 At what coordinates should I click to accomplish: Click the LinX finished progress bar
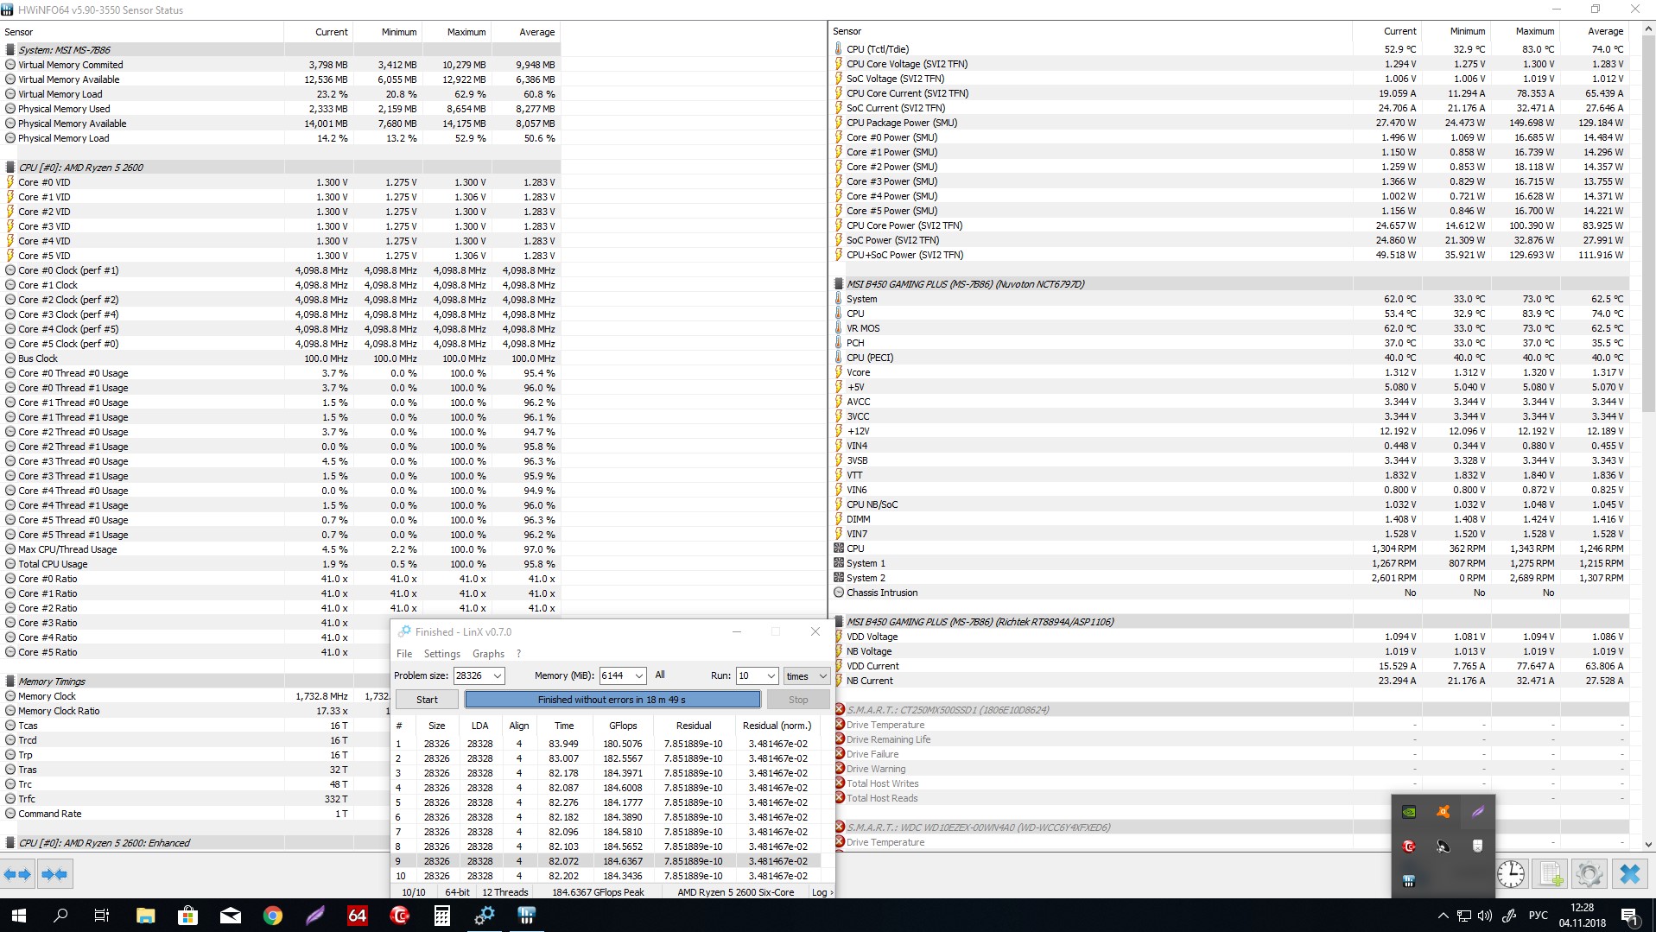[x=612, y=700]
